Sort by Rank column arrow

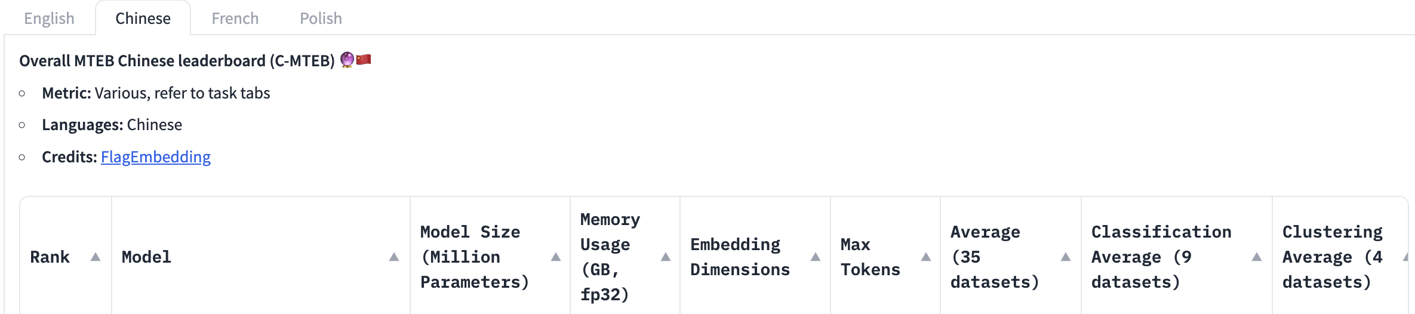coord(96,257)
